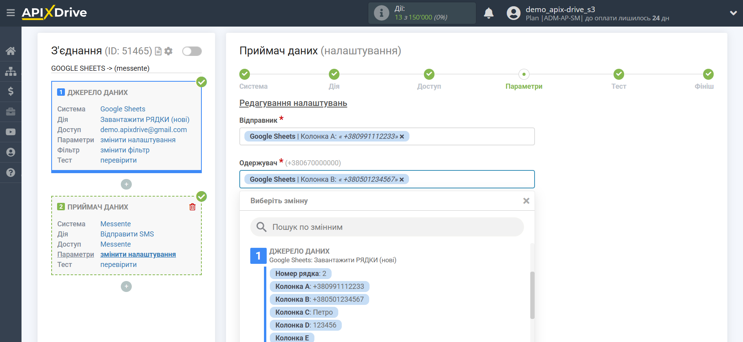Open the help question mark icon
743x342 pixels.
point(11,172)
